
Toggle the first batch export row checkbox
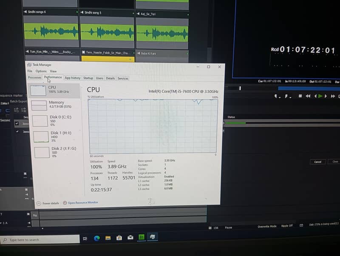pyautogui.click(x=17, y=123)
